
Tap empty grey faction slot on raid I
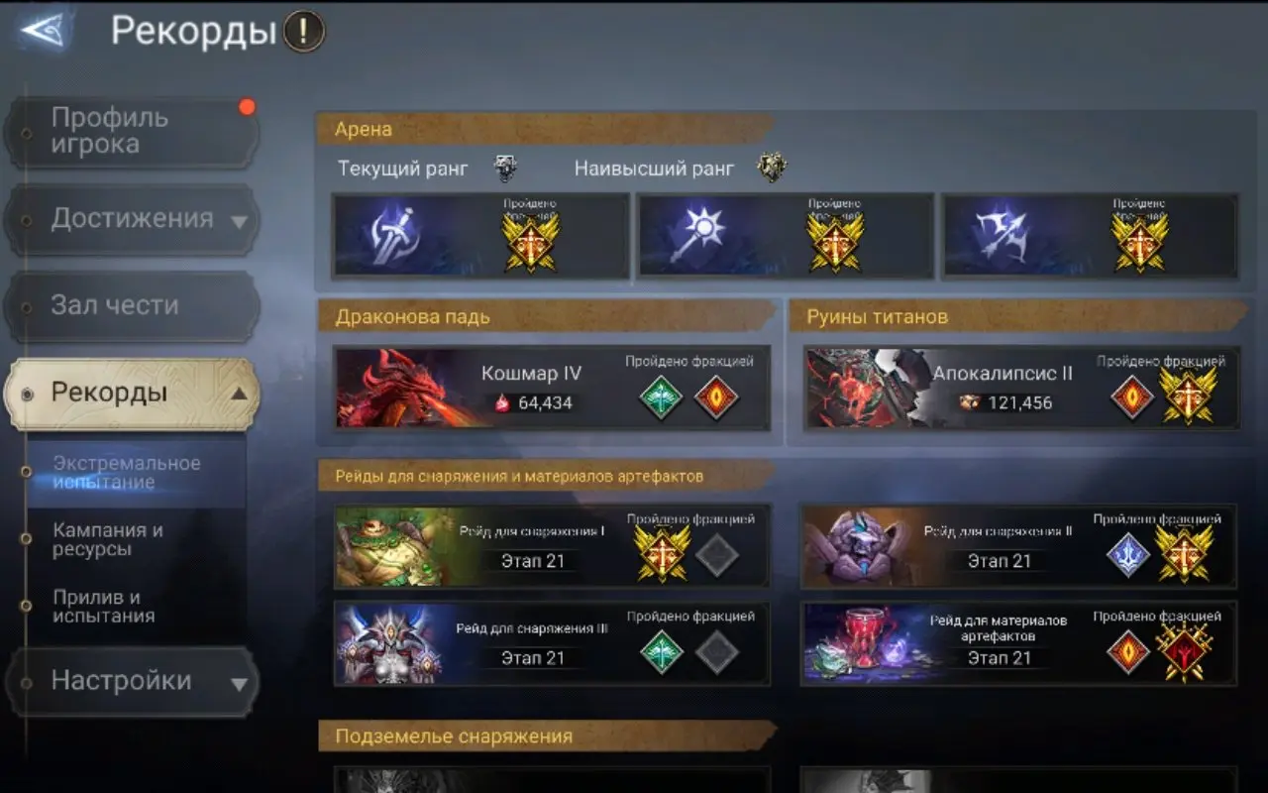pos(716,554)
